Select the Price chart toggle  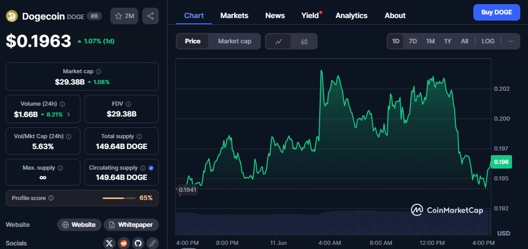click(193, 41)
